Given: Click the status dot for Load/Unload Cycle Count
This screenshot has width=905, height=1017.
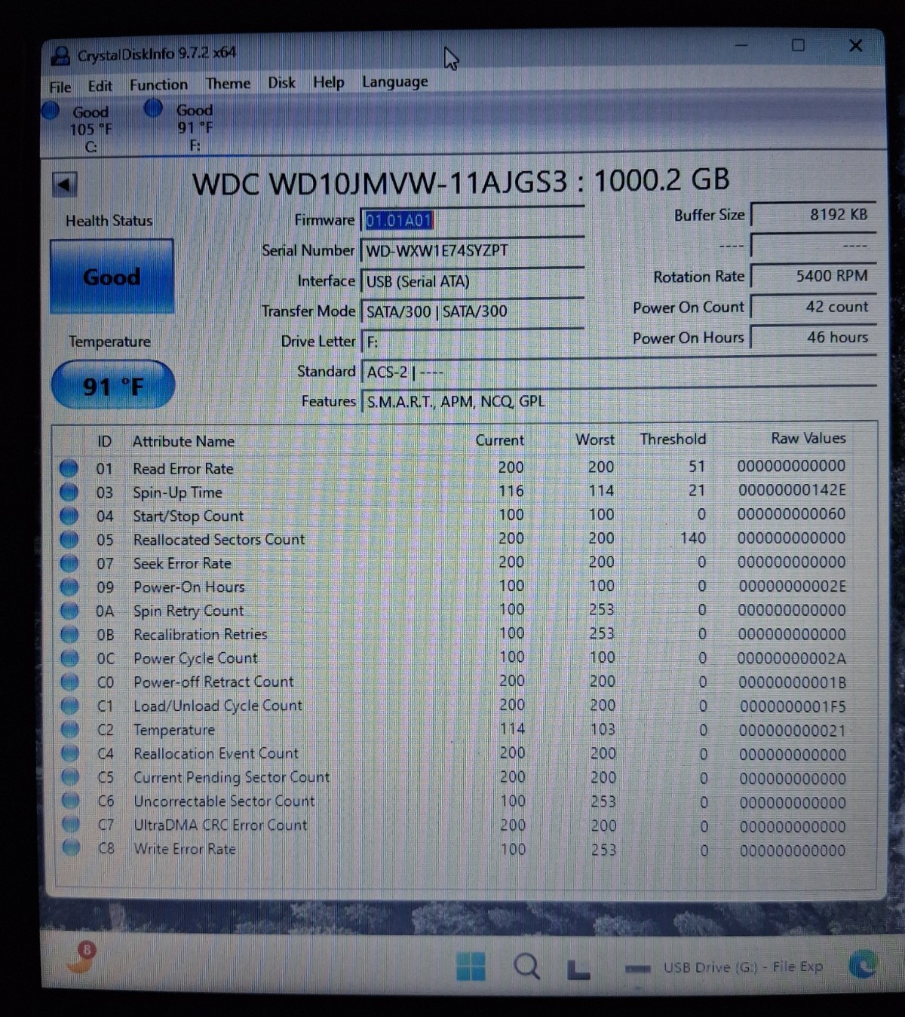Looking at the screenshot, I should [x=69, y=706].
